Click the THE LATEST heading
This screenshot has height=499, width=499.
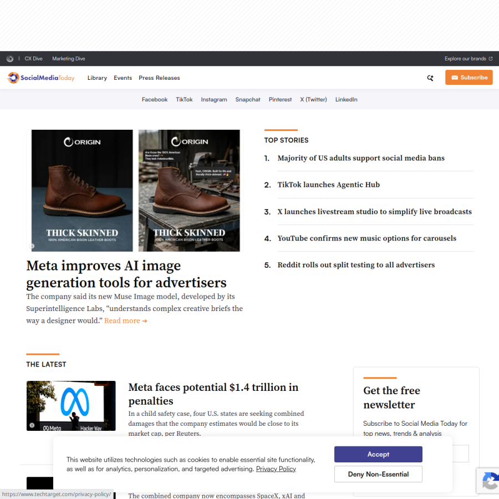(46, 364)
